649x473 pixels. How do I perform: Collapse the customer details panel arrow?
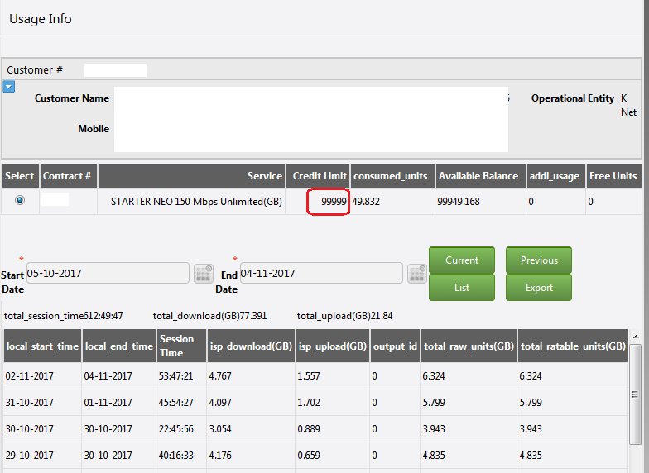(8, 87)
